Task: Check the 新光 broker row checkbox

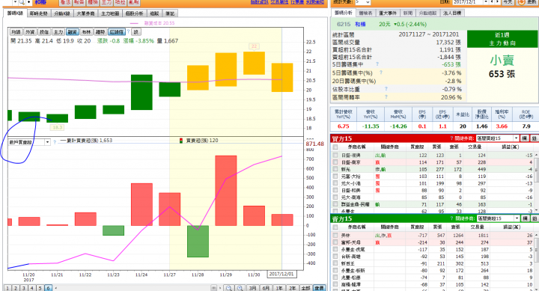Action: (335, 169)
